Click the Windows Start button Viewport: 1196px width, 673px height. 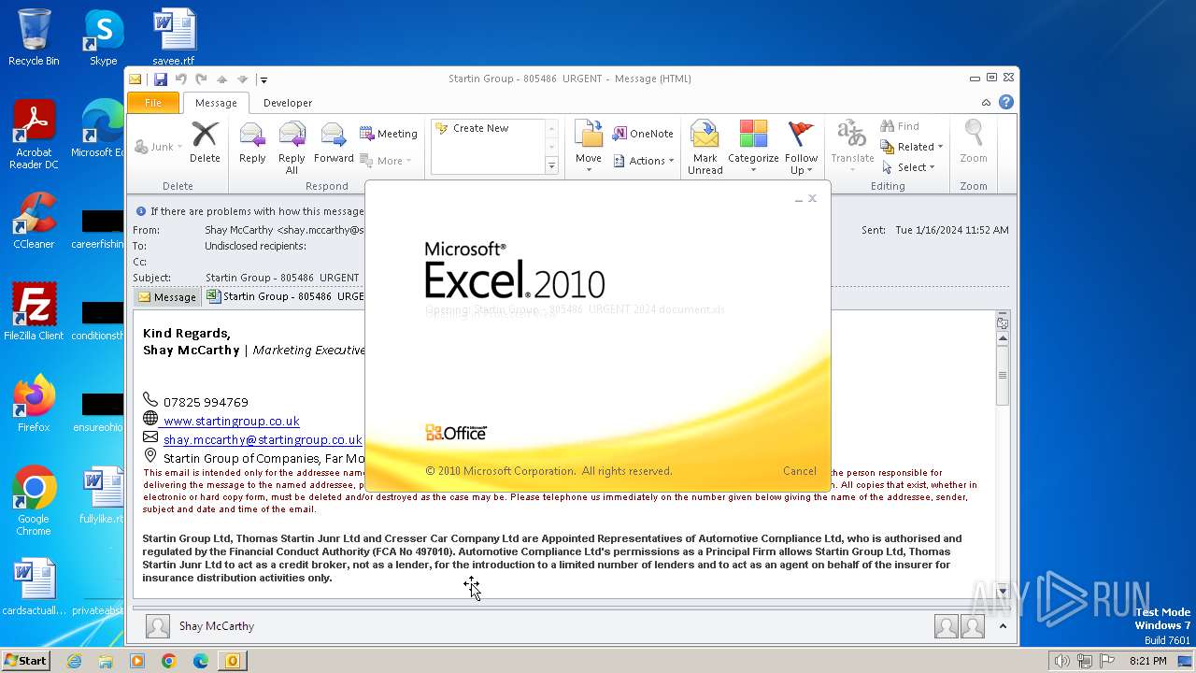click(25, 660)
